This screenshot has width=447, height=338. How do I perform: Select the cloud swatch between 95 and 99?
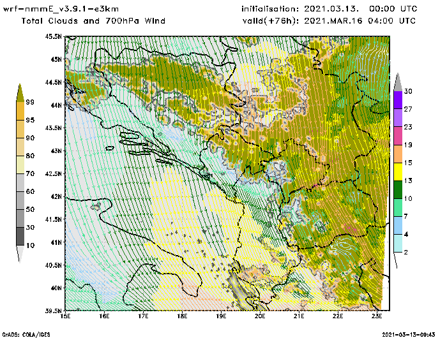point(20,111)
